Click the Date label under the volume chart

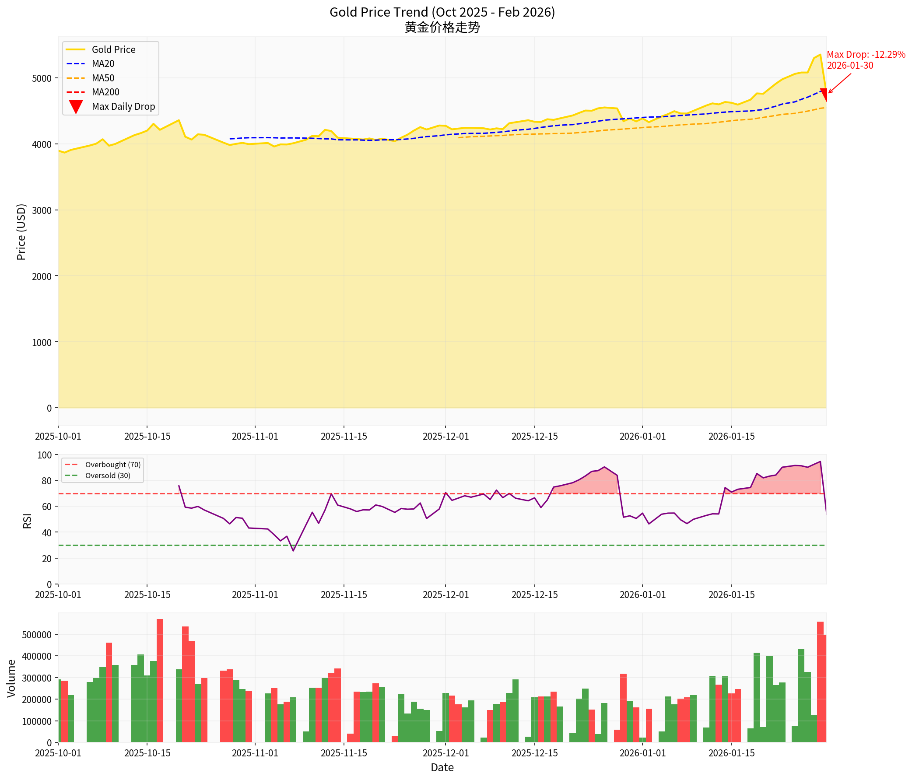[x=442, y=768]
